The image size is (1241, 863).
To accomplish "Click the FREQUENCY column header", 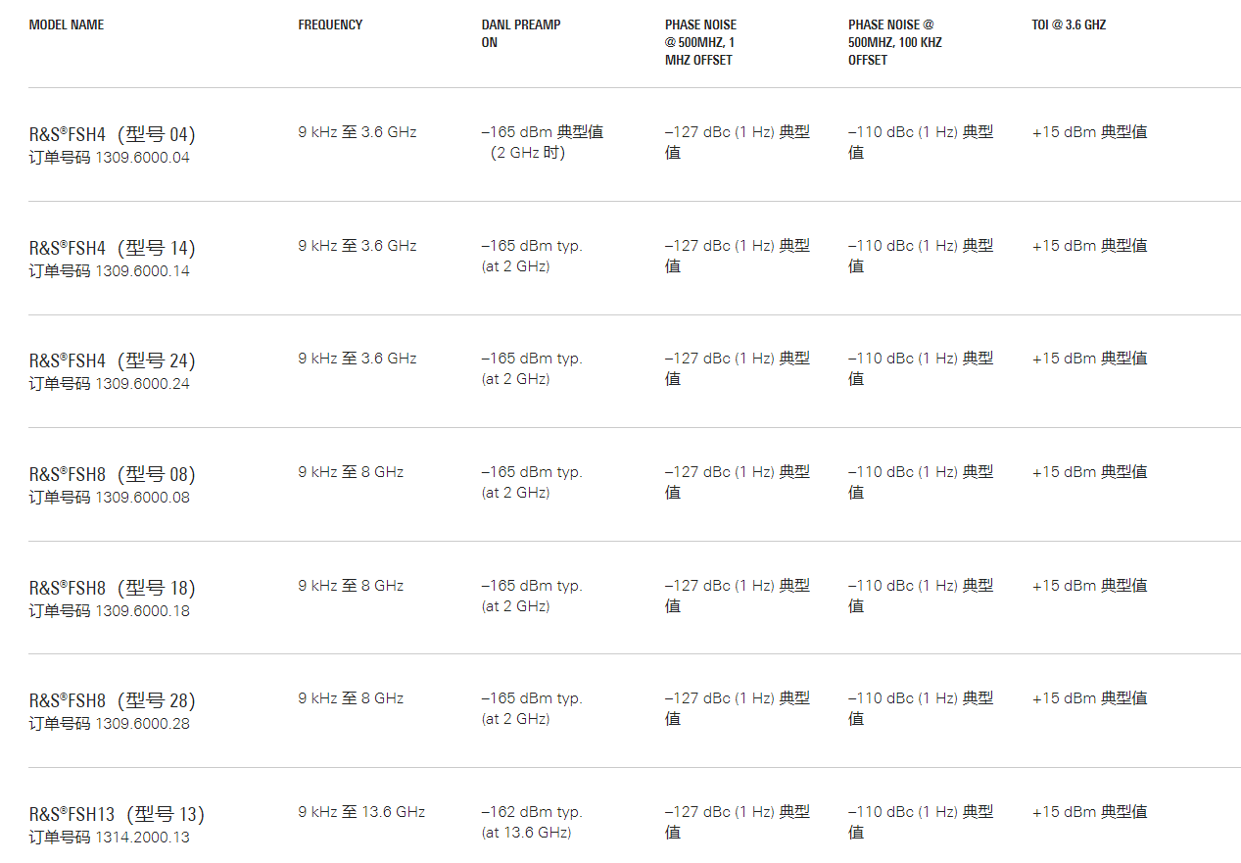I will 330,24.
